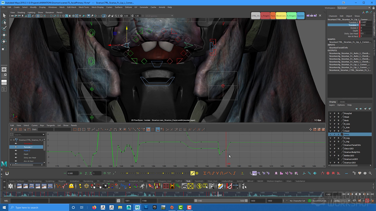Open the sRGB gamma color space dropdown
This screenshot has width=376, height=211.
157,16
